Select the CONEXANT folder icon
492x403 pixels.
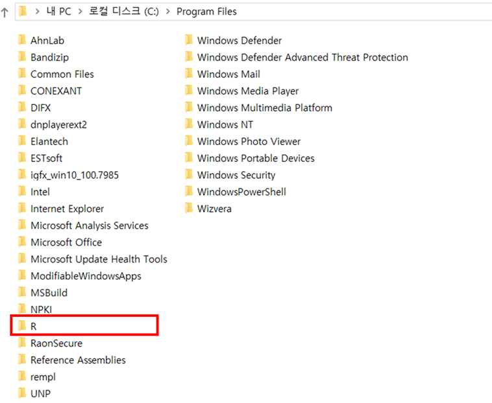(22, 91)
